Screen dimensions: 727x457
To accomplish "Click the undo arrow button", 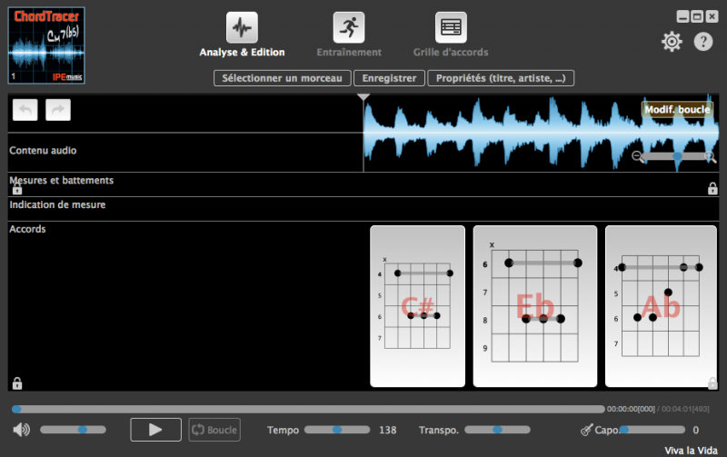I will [x=25, y=110].
